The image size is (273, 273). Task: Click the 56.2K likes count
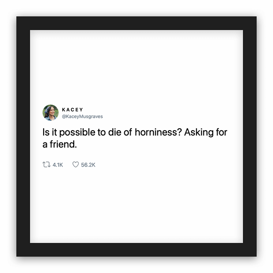88,165
